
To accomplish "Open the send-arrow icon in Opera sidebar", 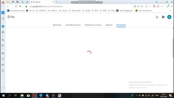I will (x=3, y=46).
